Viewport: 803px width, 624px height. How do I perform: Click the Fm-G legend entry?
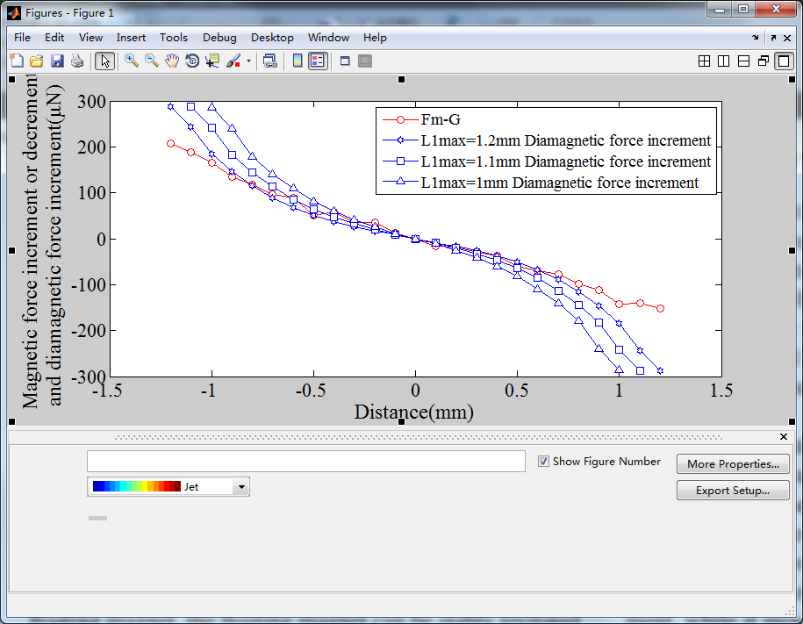click(421, 119)
